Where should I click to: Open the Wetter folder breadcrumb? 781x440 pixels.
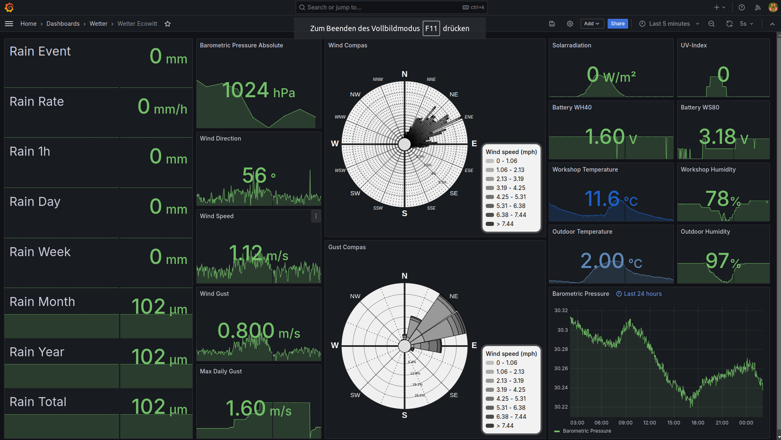pyautogui.click(x=99, y=24)
